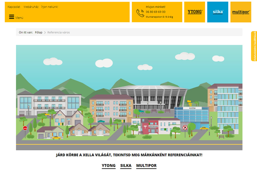Click the Írjon nekünk! link
The width and height of the screenshot is (257, 171).
(50, 7)
